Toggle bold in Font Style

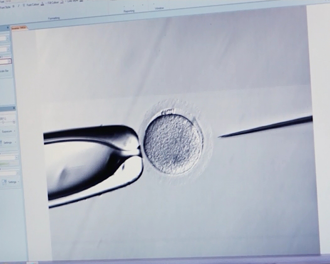[x=14, y=6]
